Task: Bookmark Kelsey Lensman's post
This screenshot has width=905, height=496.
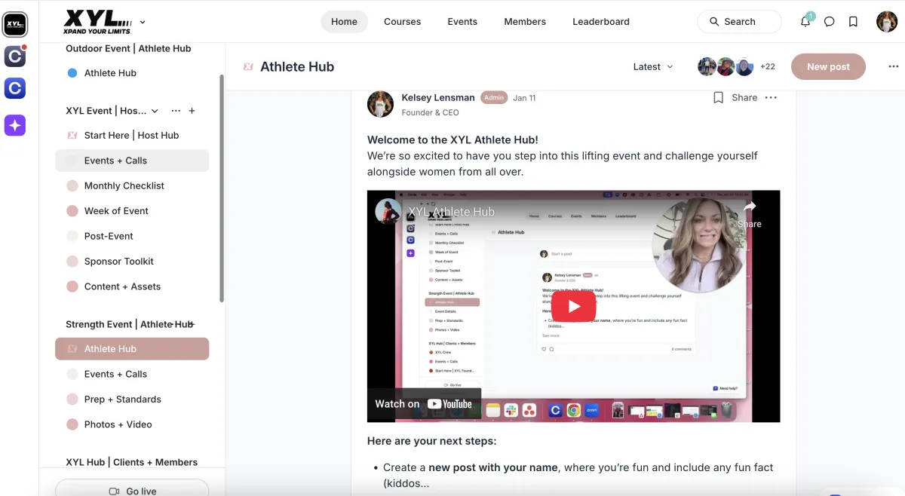Action: tap(718, 97)
